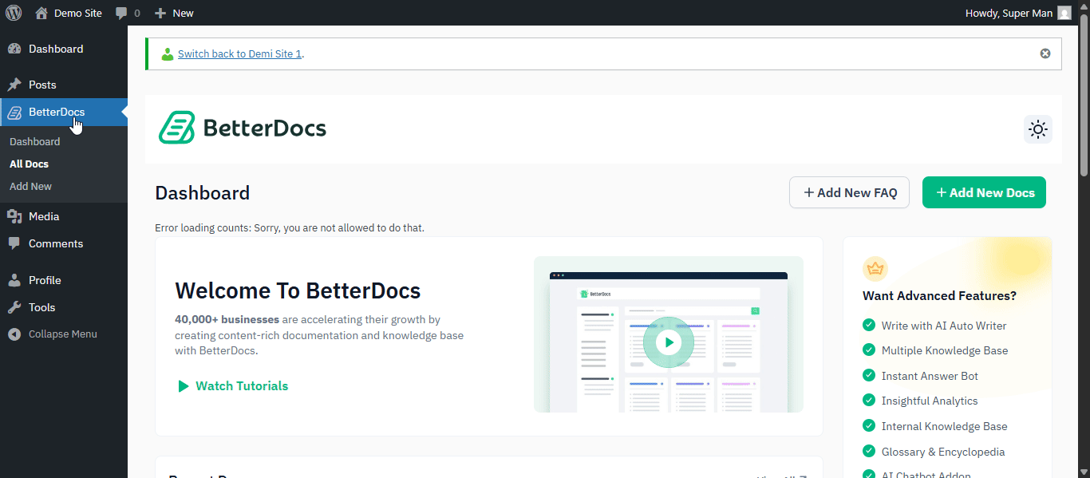Click Internal Knowledge Base text
The image size is (1090, 478).
945,426
